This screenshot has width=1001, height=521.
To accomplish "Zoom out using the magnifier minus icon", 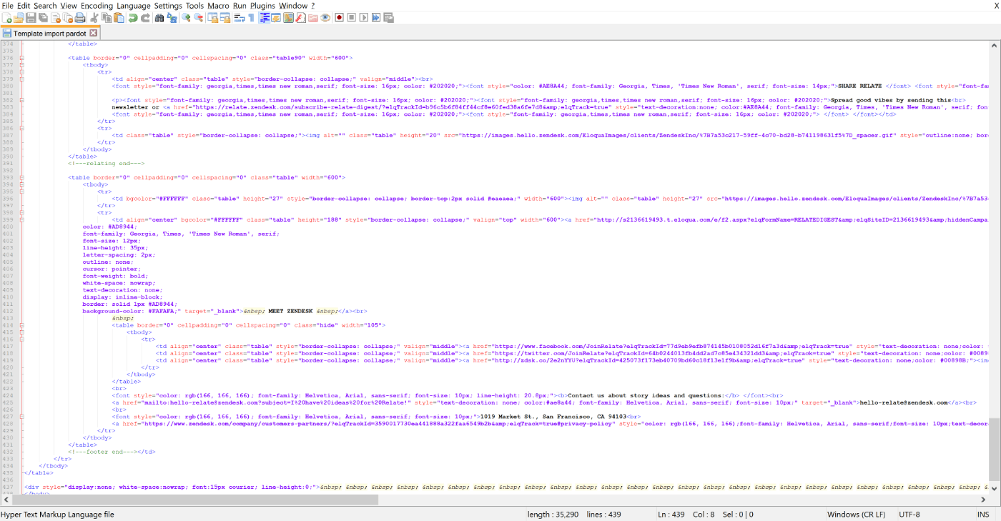I will pos(199,17).
